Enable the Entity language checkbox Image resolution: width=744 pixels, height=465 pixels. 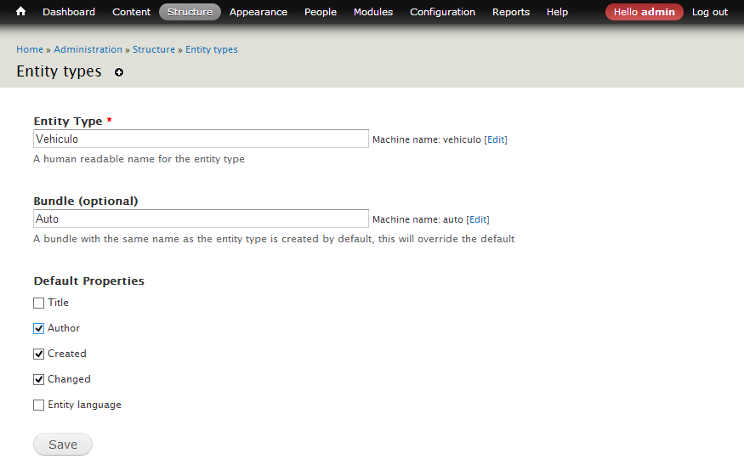point(39,405)
